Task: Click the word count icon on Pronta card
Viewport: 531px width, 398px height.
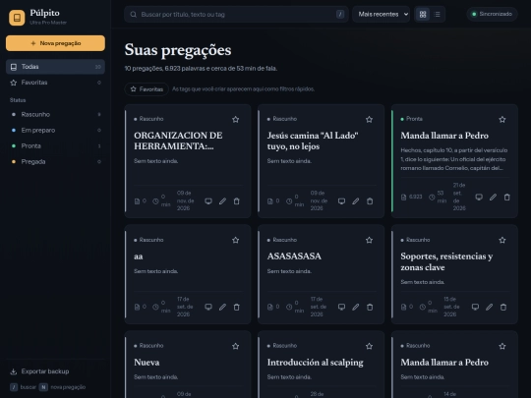Action: 404,198
